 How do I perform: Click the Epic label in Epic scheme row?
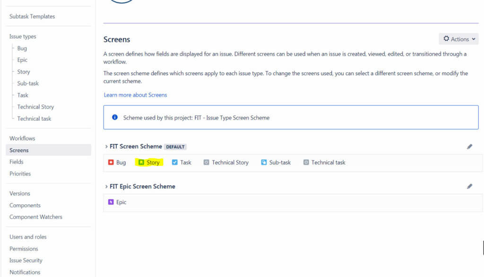coord(121,202)
